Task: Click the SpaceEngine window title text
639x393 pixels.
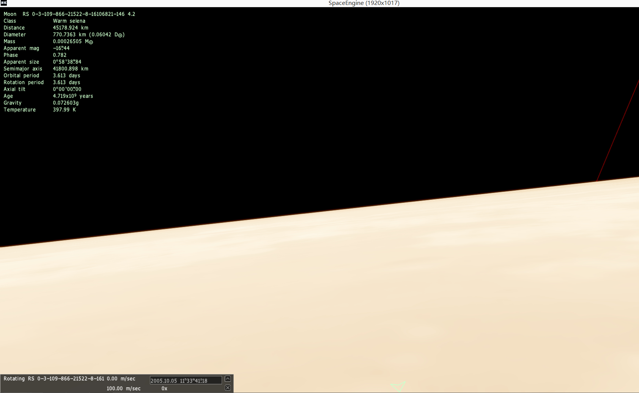Action: [364, 3]
